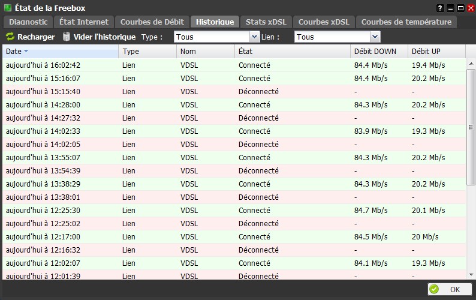Switch to the Diagnostic tab

coord(28,22)
